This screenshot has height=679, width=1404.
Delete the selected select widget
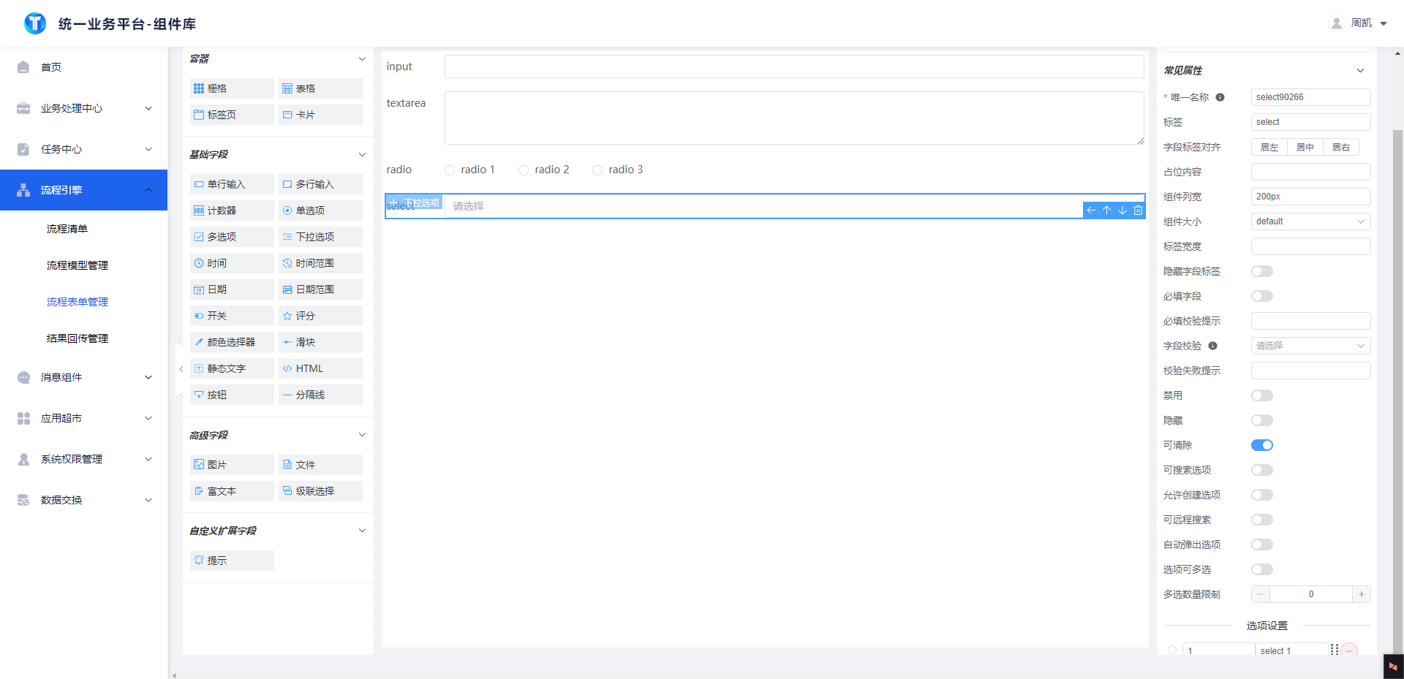point(1138,210)
